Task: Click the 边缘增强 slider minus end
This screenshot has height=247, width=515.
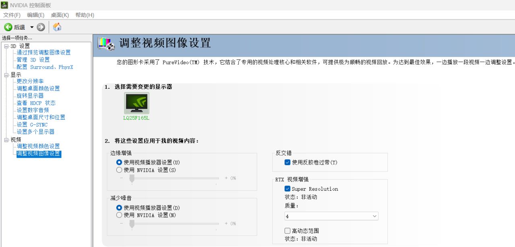Action: [x=121, y=178]
